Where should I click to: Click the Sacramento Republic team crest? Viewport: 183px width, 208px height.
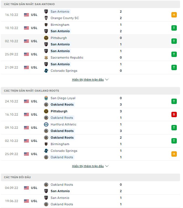click(x=46, y=58)
